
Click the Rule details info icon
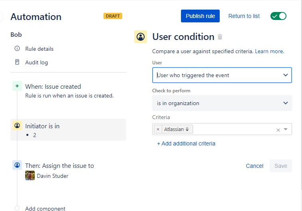[x=17, y=48]
